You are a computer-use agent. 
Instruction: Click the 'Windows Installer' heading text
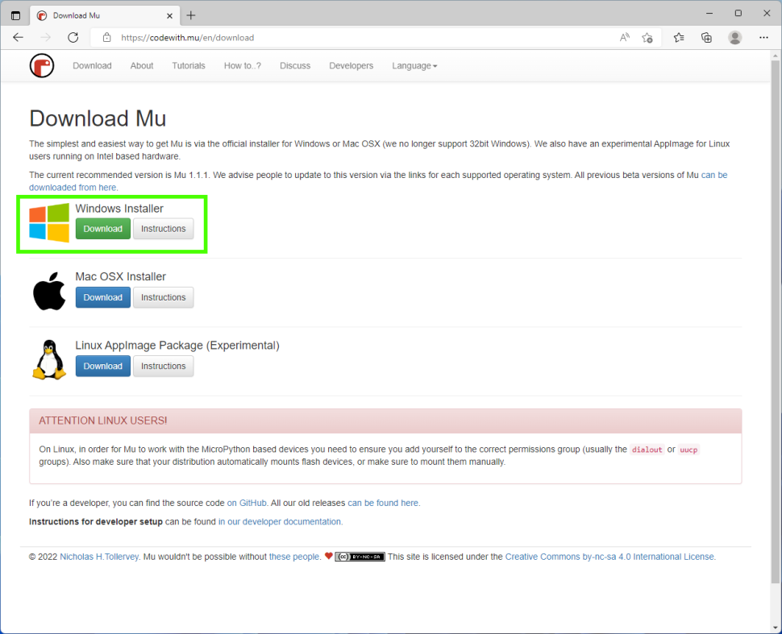click(x=119, y=209)
